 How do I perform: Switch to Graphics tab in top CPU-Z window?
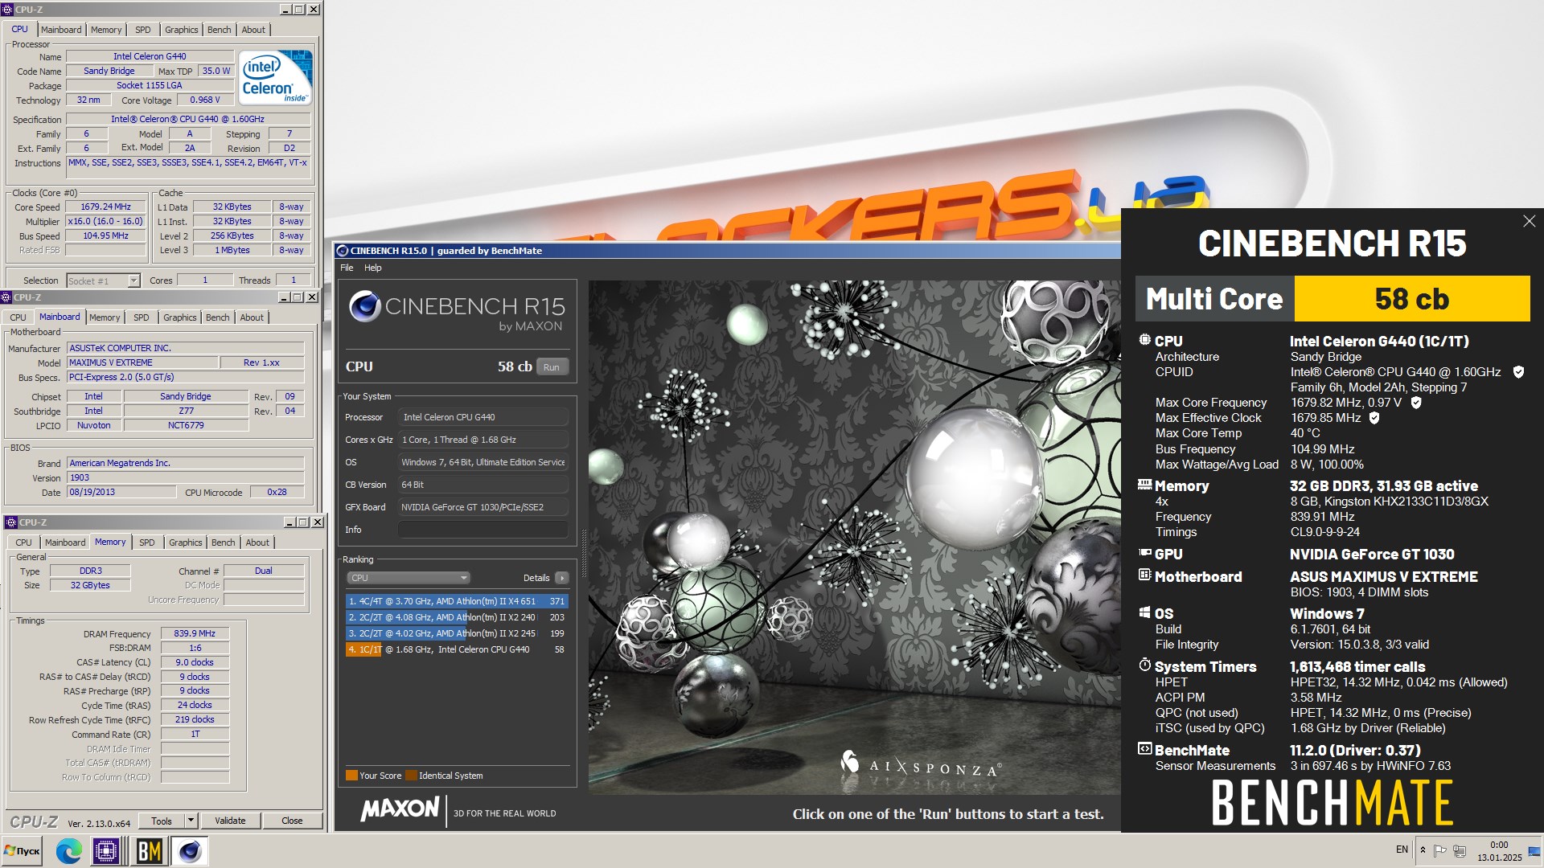pos(181,30)
